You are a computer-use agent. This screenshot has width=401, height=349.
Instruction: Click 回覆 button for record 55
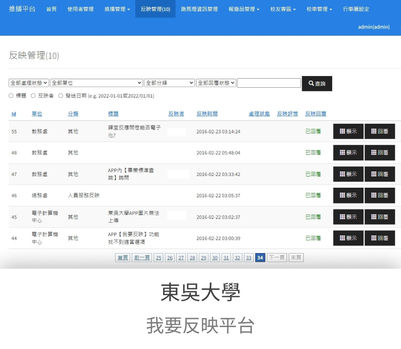(x=380, y=131)
